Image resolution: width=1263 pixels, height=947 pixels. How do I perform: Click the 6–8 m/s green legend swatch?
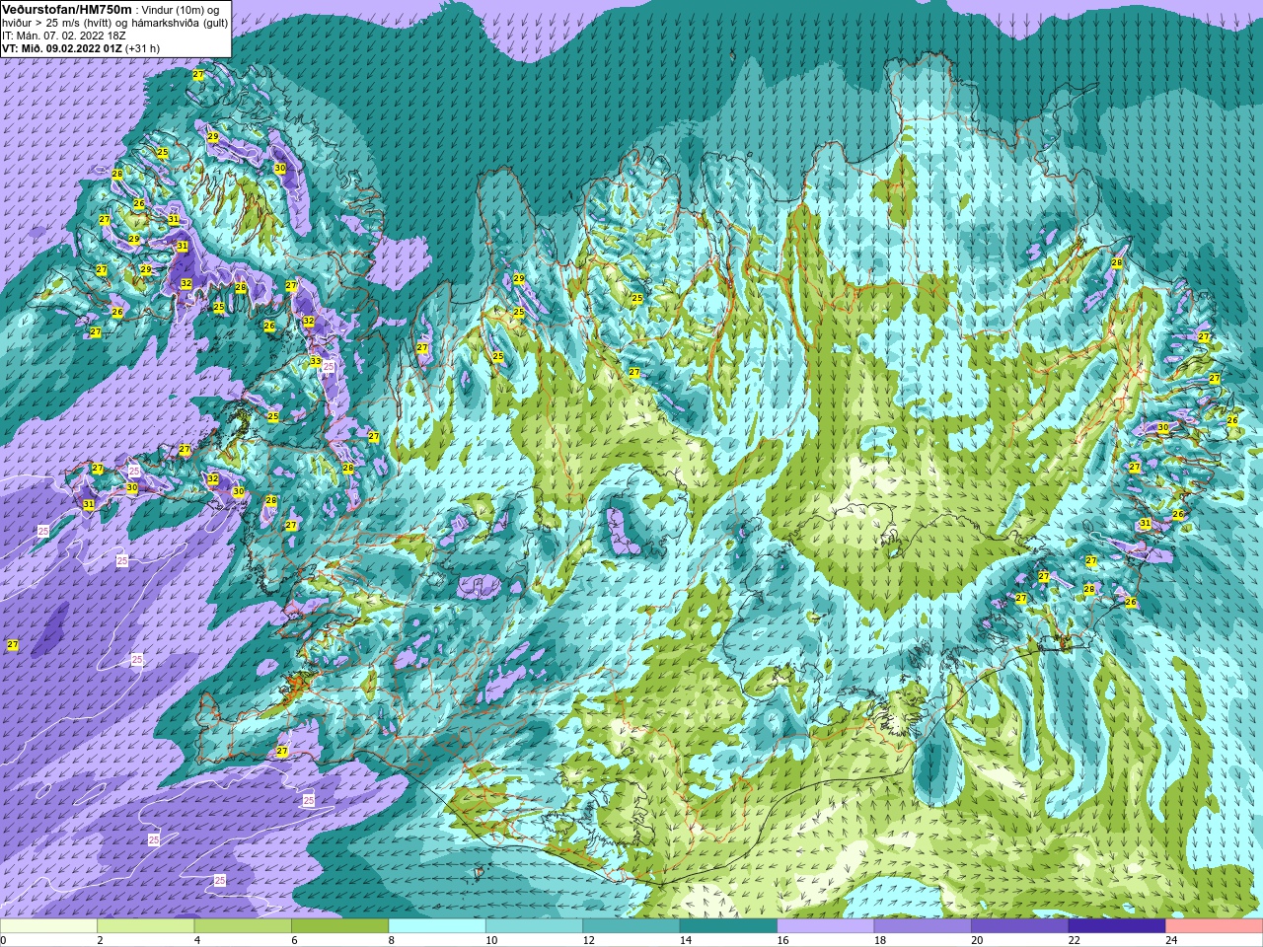340,926
